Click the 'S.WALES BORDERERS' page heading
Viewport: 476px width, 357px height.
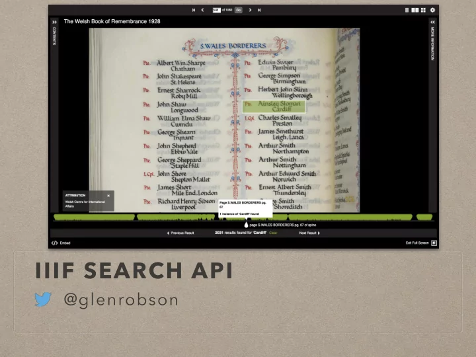[x=233, y=46]
